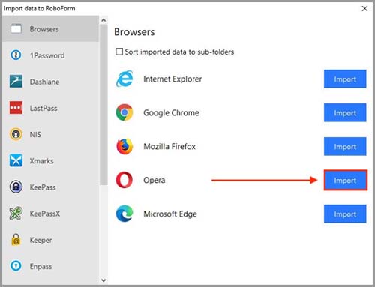Click the sidebar vertical scrollbar thumb
Image resolution: width=375 pixels, height=287 pixels.
[103, 105]
